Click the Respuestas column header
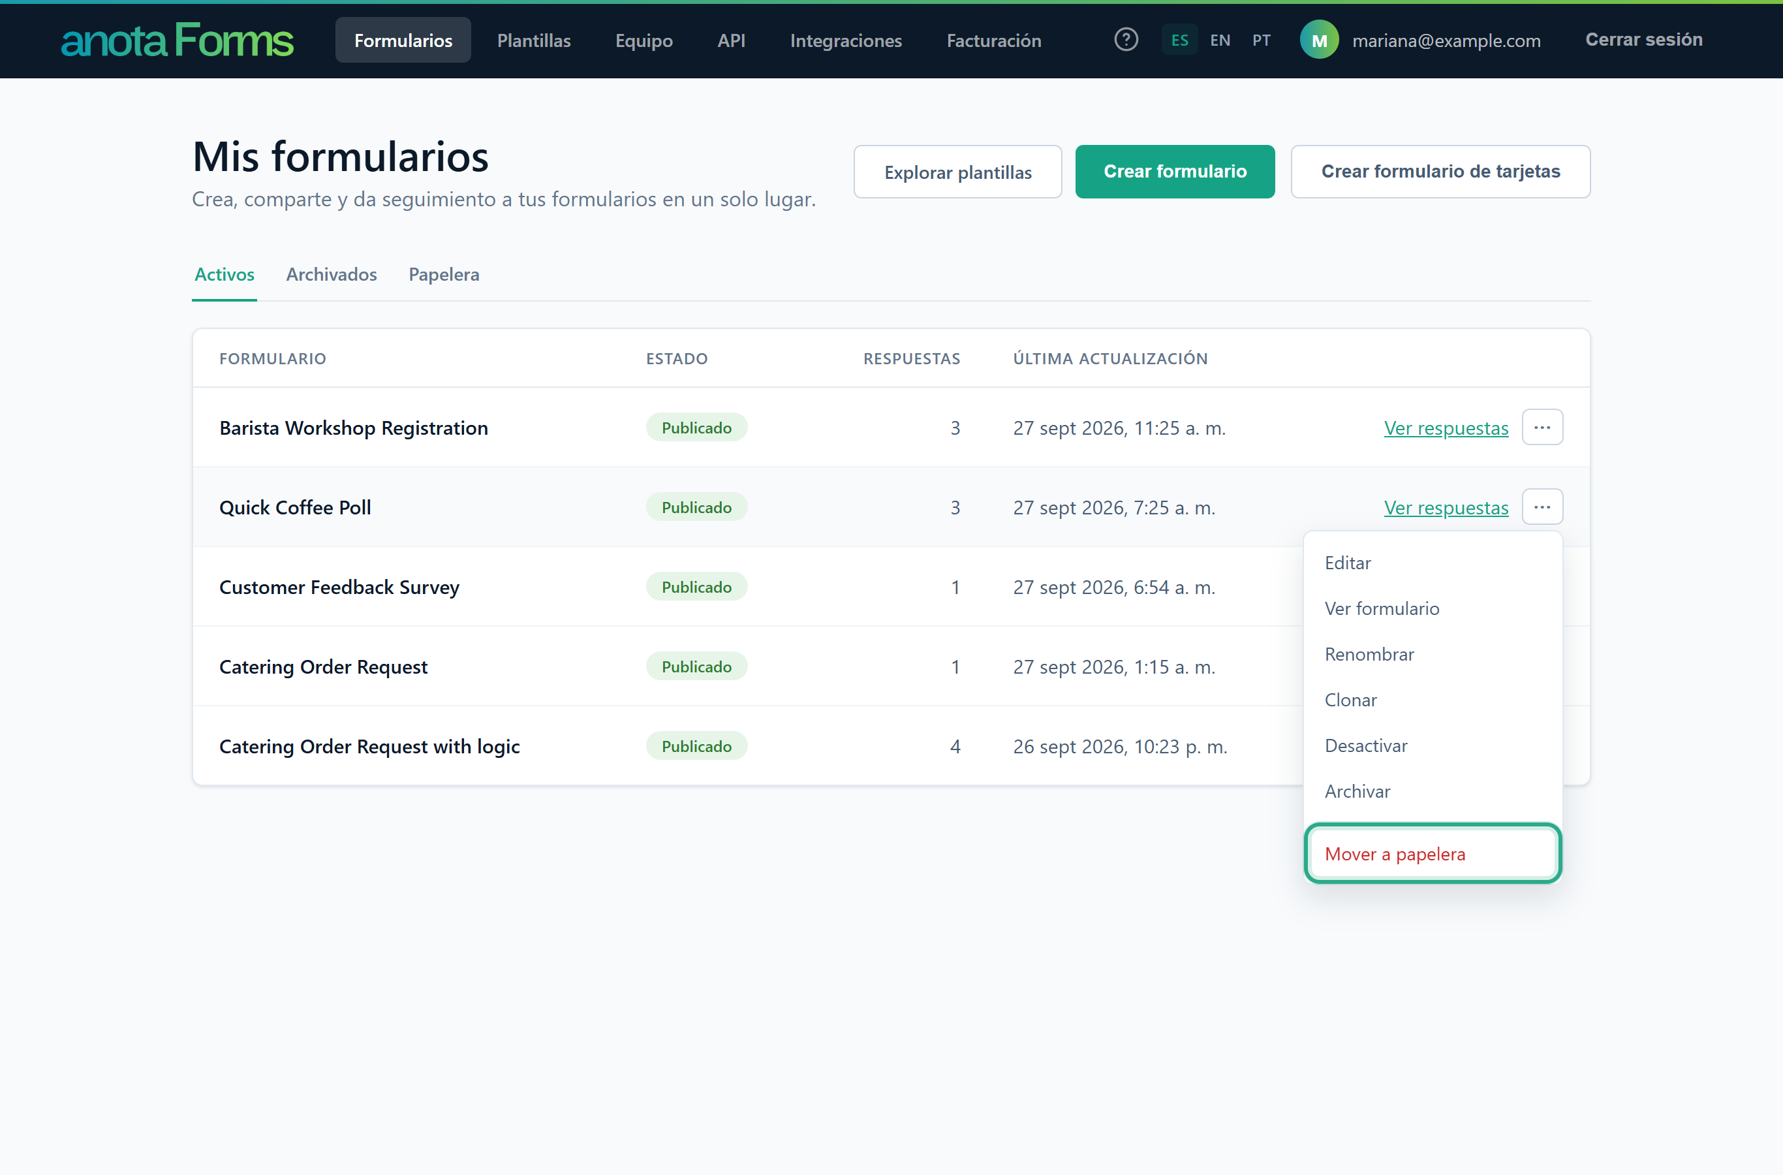The width and height of the screenshot is (1783, 1175). (911, 358)
